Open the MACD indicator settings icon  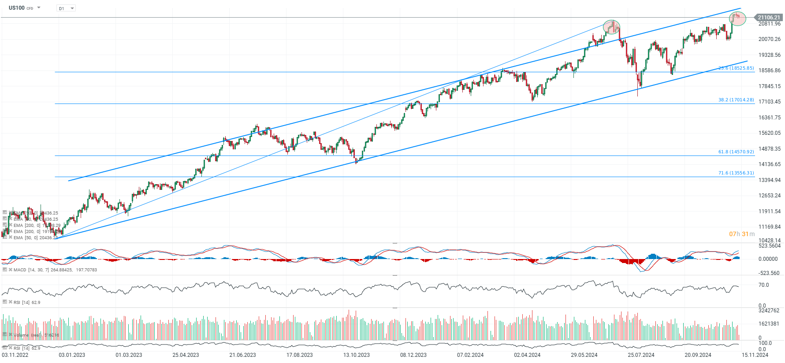tap(5, 270)
